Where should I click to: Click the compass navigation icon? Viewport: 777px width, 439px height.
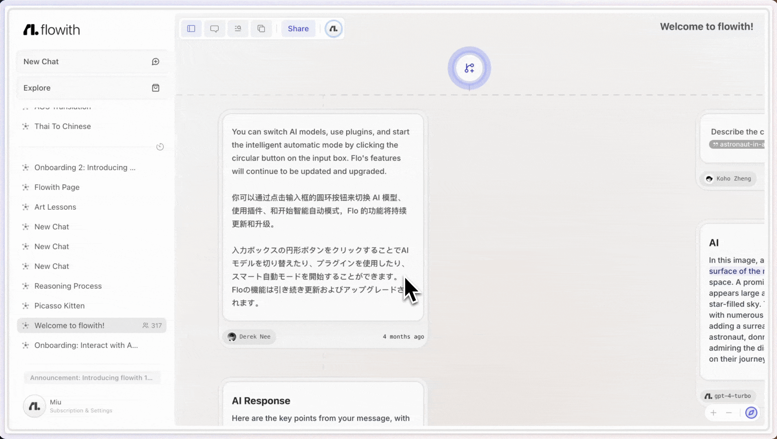(x=751, y=413)
